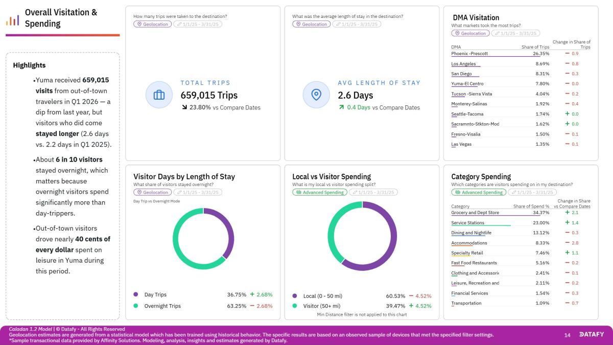This screenshot has width=613, height=345.
Task: Click the Share of Trips column header
Action: [535, 47]
